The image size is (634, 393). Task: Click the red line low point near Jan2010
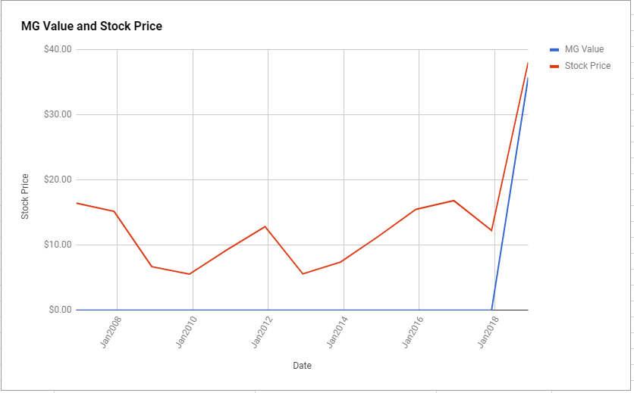[190, 274]
